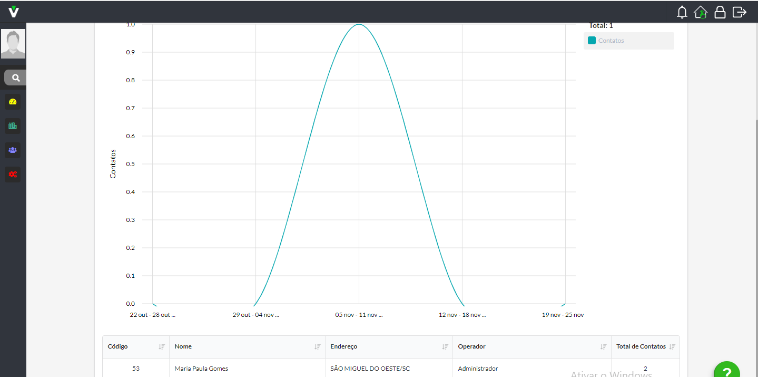Click the 19 nov - 25 nov axis label
Screen dimensions: 758x377
tap(563, 315)
